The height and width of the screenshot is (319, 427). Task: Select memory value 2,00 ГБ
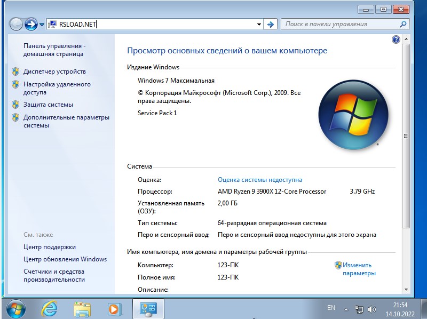coord(227,203)
